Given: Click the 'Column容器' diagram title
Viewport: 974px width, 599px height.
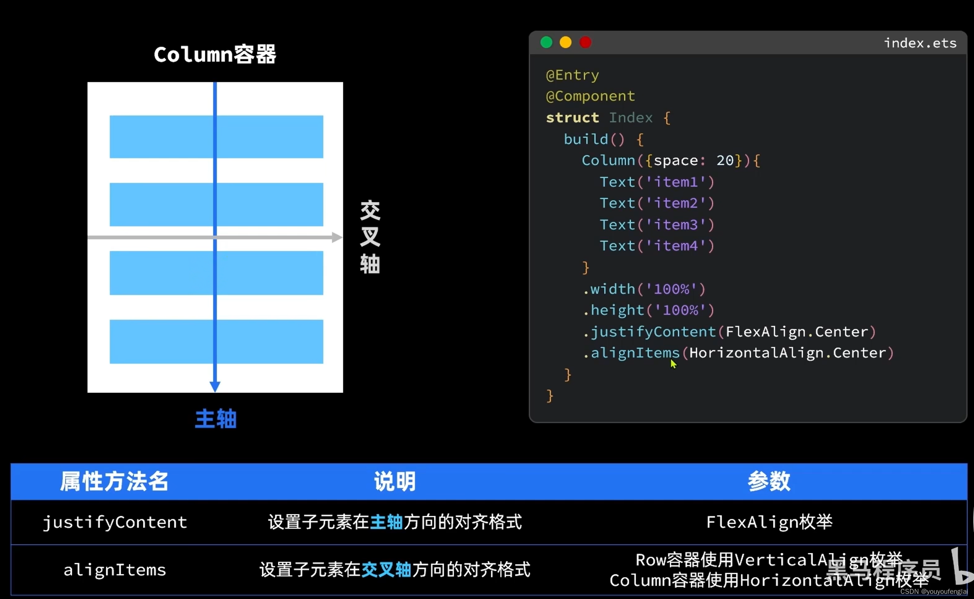Looking at the screenshot, I should (215, 54).
